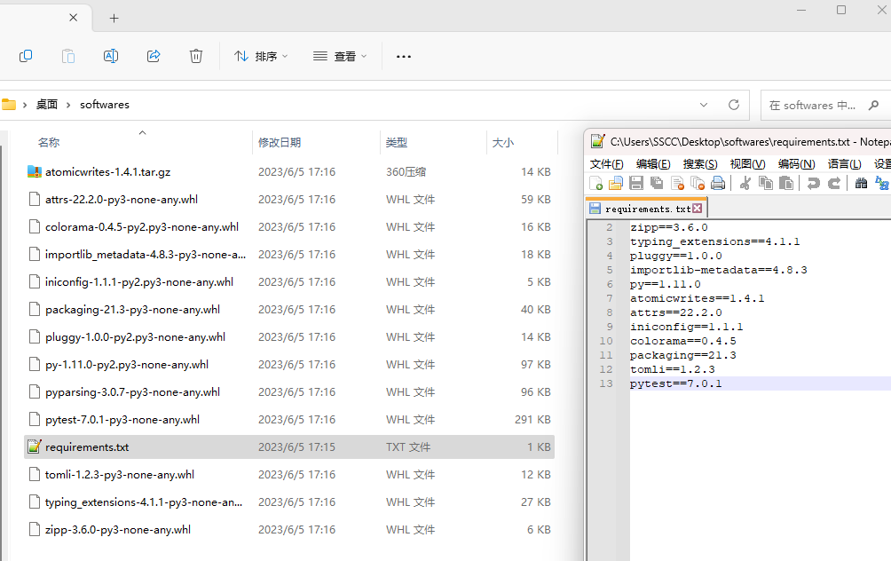Click Print icon in Notepad++ toolbar
Image resolution: width=891 pixels, height=561 pixels.
718,183
